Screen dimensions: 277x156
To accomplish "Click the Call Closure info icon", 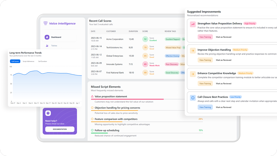I will (193, 98).
